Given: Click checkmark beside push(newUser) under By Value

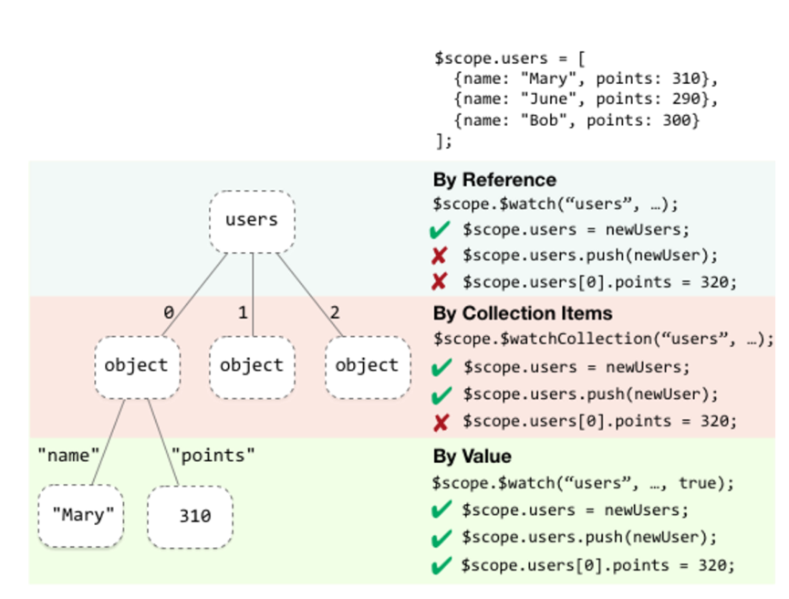Looking at the screenshot, I should pyautogui.click(x=442, y=537).
